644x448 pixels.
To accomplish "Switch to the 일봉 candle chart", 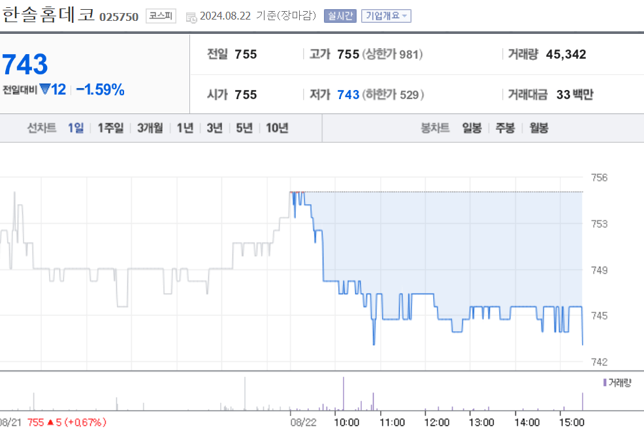I will tap(472, 128).
